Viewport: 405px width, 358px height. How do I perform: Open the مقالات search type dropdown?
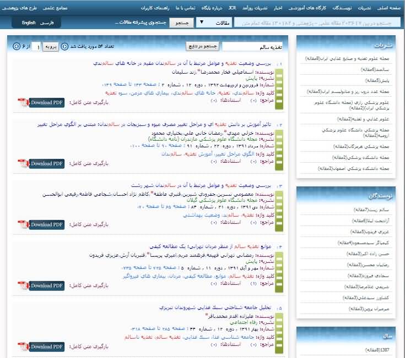point(214,23)
